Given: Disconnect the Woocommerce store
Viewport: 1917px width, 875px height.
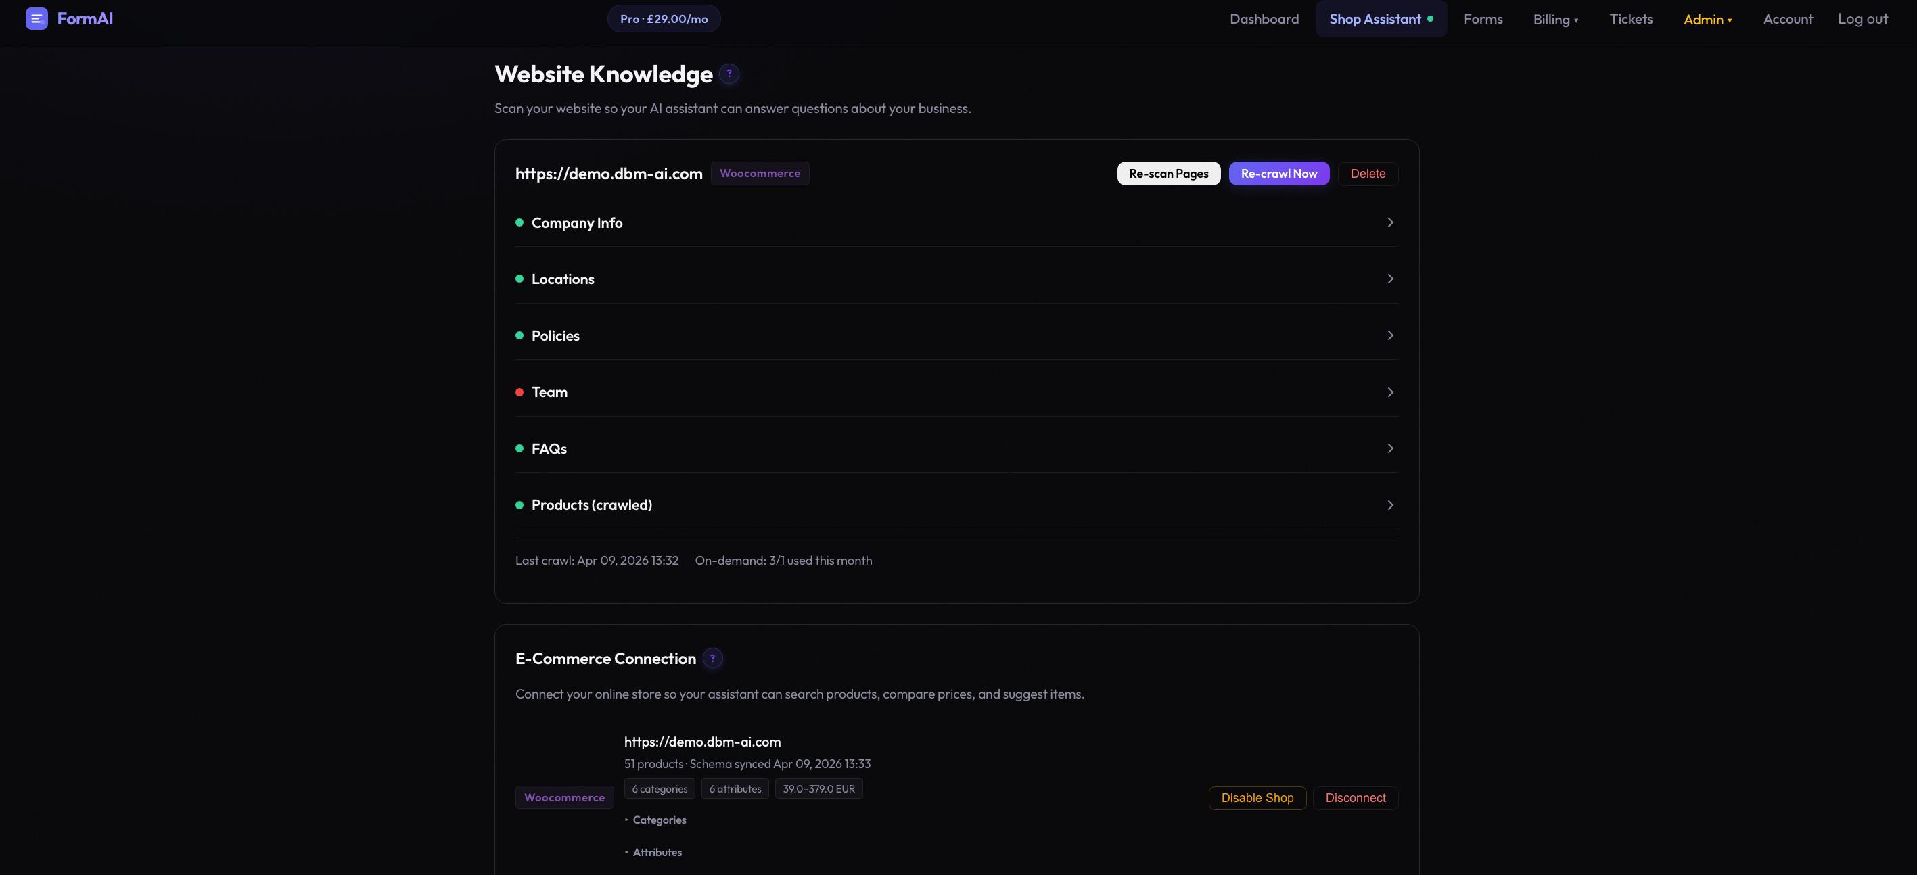Looking at the screenshot, I should click(x=1355, y=798).
